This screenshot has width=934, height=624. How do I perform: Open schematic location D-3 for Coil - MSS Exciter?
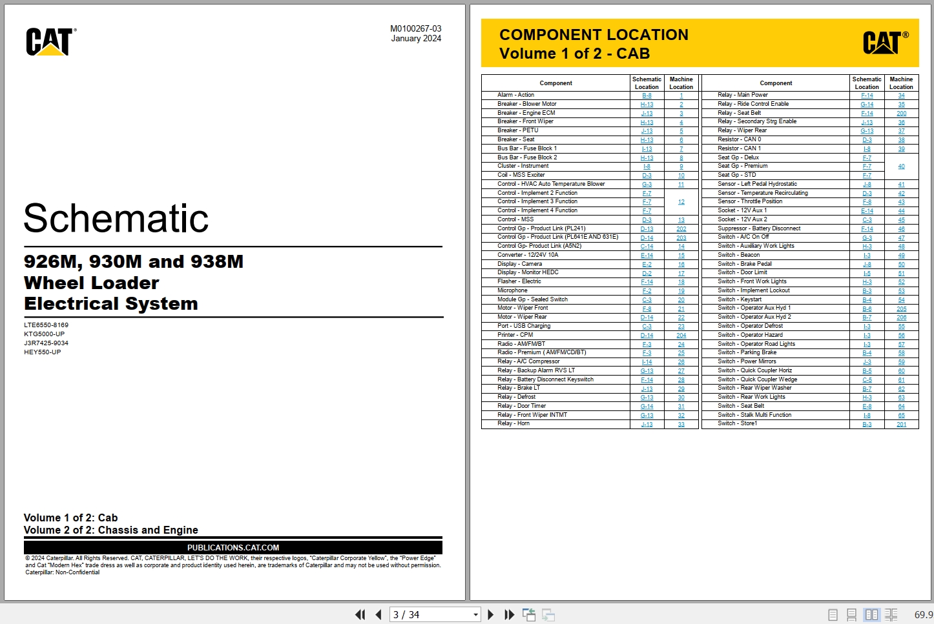(x=647, y=176)
